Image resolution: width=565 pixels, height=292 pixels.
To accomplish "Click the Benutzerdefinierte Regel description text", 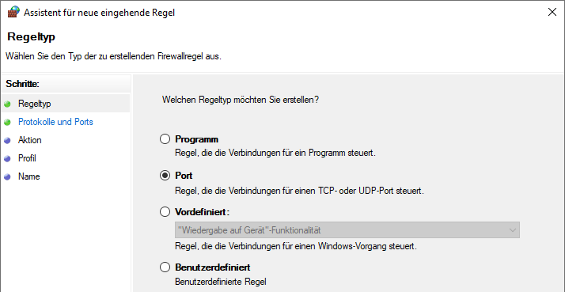I will tap(221, 282).
